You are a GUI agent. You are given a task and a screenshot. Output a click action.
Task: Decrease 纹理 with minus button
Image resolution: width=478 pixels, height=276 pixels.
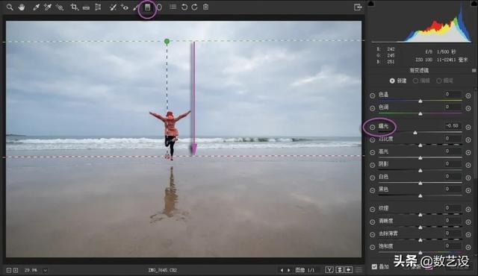(372, 210)
